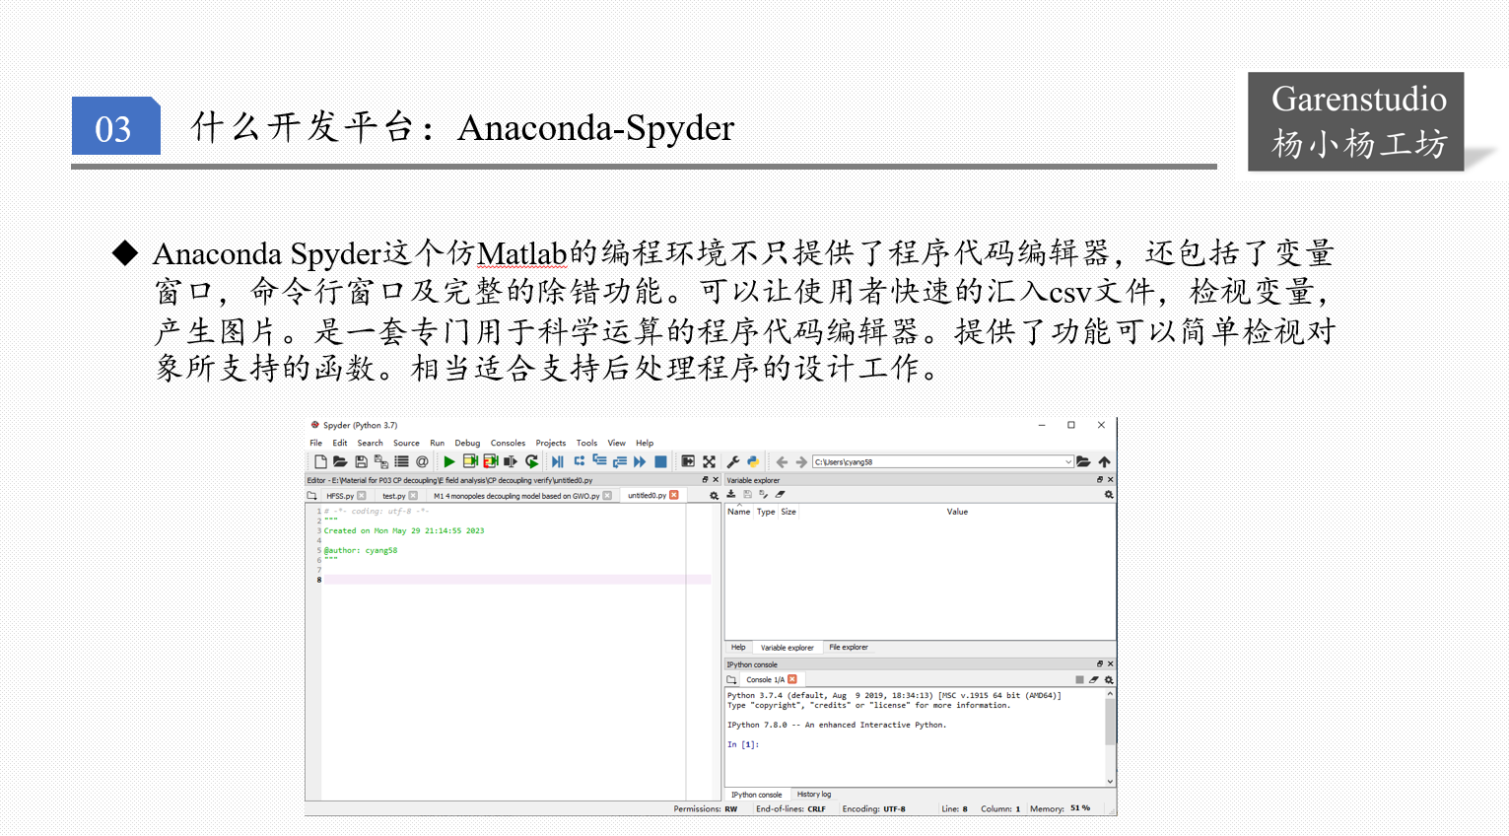Undock the Variable explorer pane
The image size is (1509, 836).
[x=1100, y=480]
